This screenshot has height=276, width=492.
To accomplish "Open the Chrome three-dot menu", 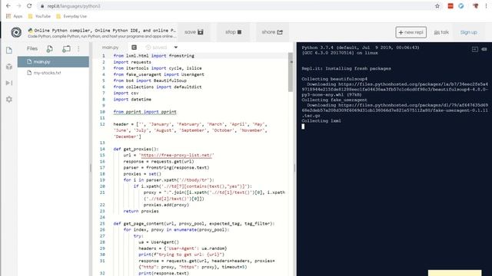I will pos(486,5).
